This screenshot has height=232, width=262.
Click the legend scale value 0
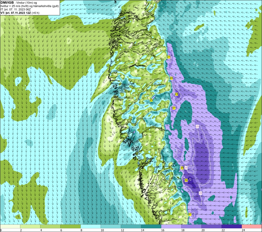click(1, 230)
